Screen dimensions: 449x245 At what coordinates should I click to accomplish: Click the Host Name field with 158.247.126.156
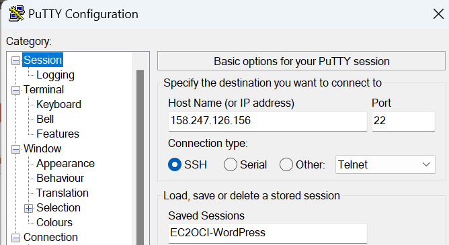coord(268,121)
